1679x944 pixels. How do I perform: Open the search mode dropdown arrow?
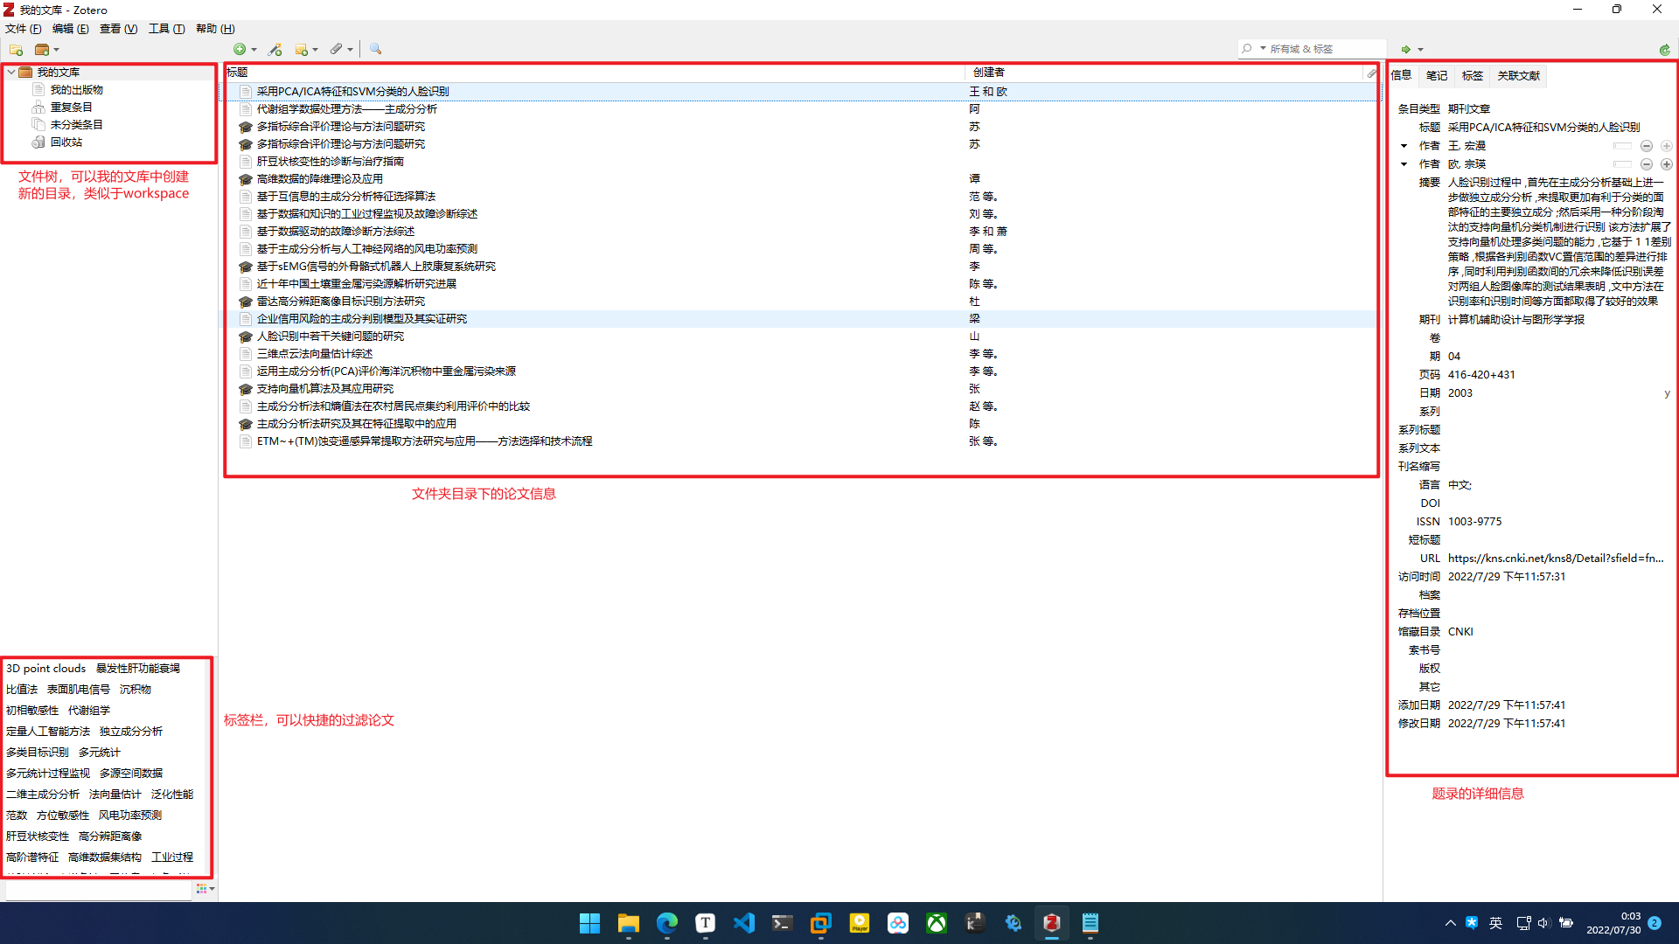pos(1263,49)
